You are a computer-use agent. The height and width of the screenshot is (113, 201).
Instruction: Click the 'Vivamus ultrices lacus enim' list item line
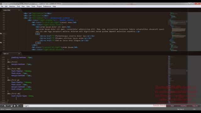pyautogui.click(x=66, y=38)
